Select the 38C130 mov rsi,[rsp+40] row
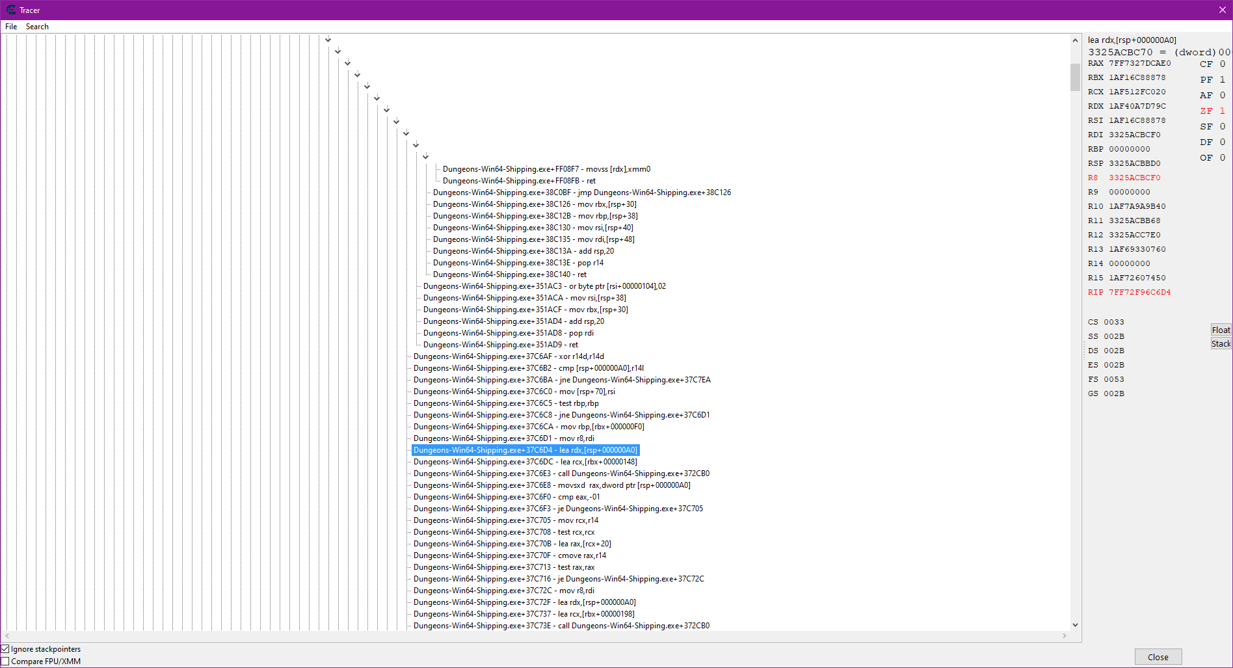The image size is (1233, 668). 533,228
